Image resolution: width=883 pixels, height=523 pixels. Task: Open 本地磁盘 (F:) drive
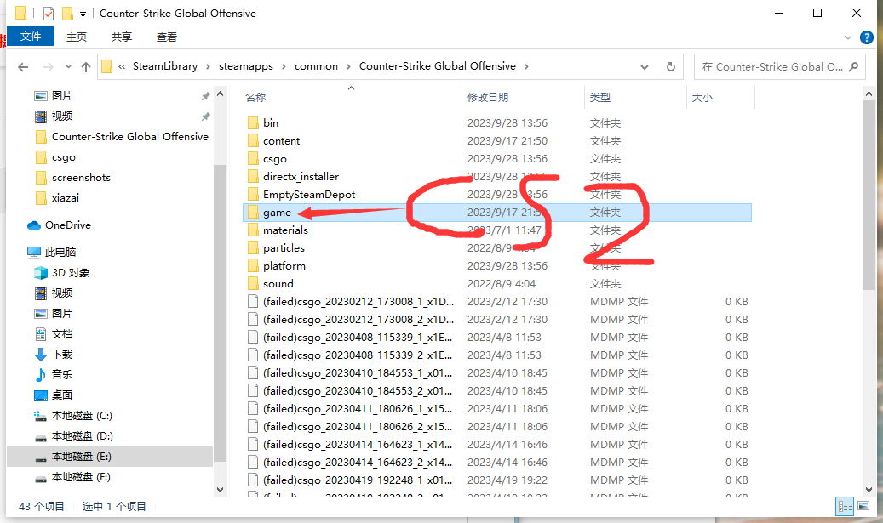81,477
